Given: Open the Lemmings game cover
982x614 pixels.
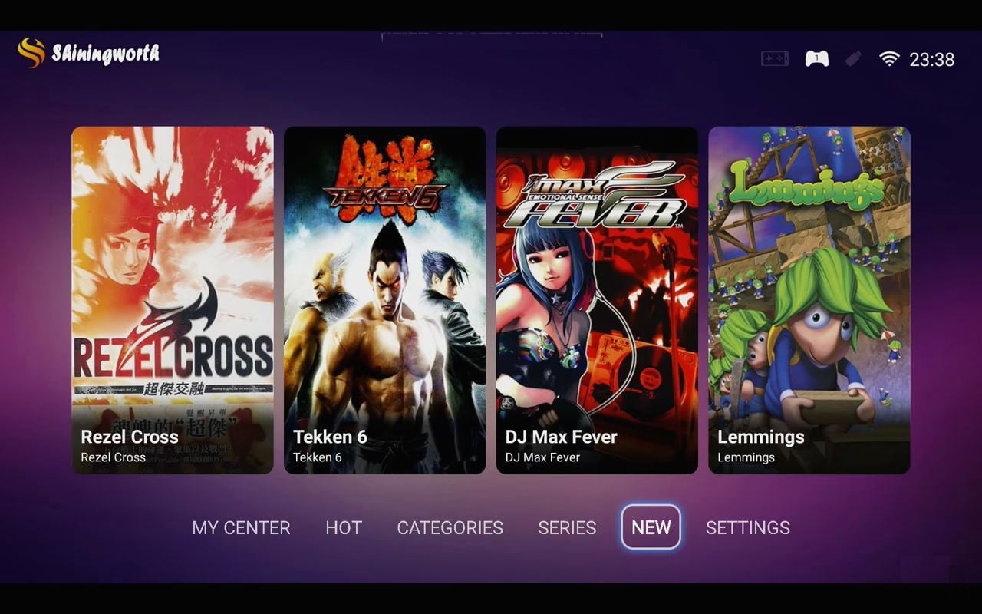Looking at the screenshot, I should (809, 300).
